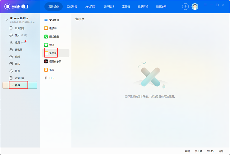This screenshot has width=230, height=155.
Task: Select the 视频 sidebar label
Action: (x=17, y=57)
